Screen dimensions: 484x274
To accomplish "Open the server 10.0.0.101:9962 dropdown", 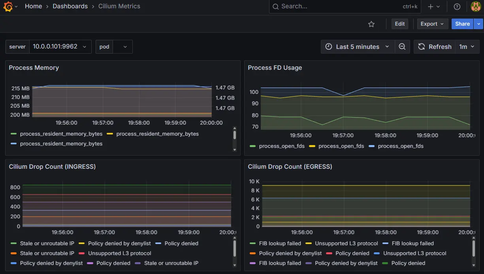I will coord(60,47).
